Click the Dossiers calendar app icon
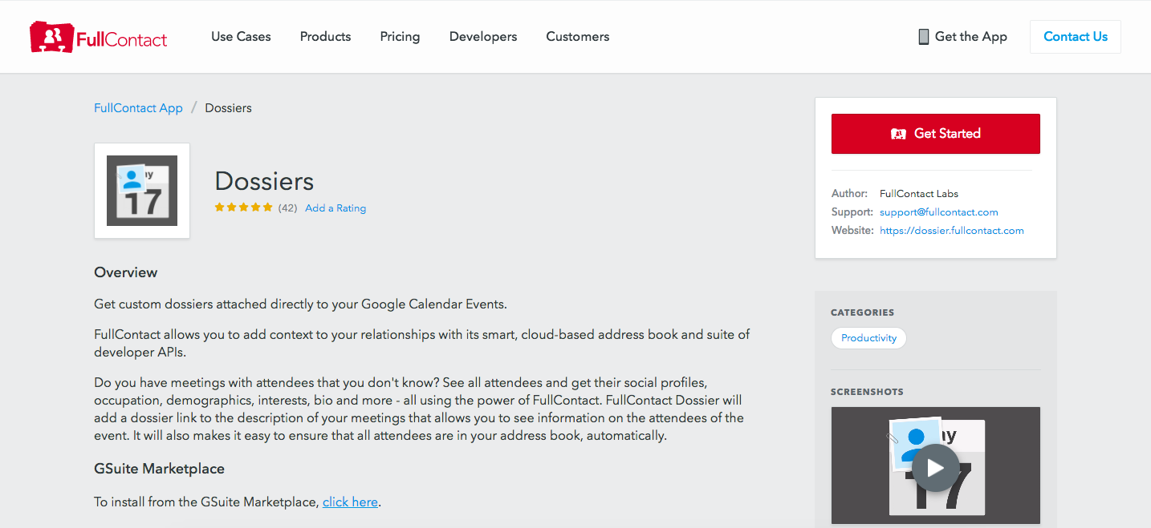 click(142, 191)
